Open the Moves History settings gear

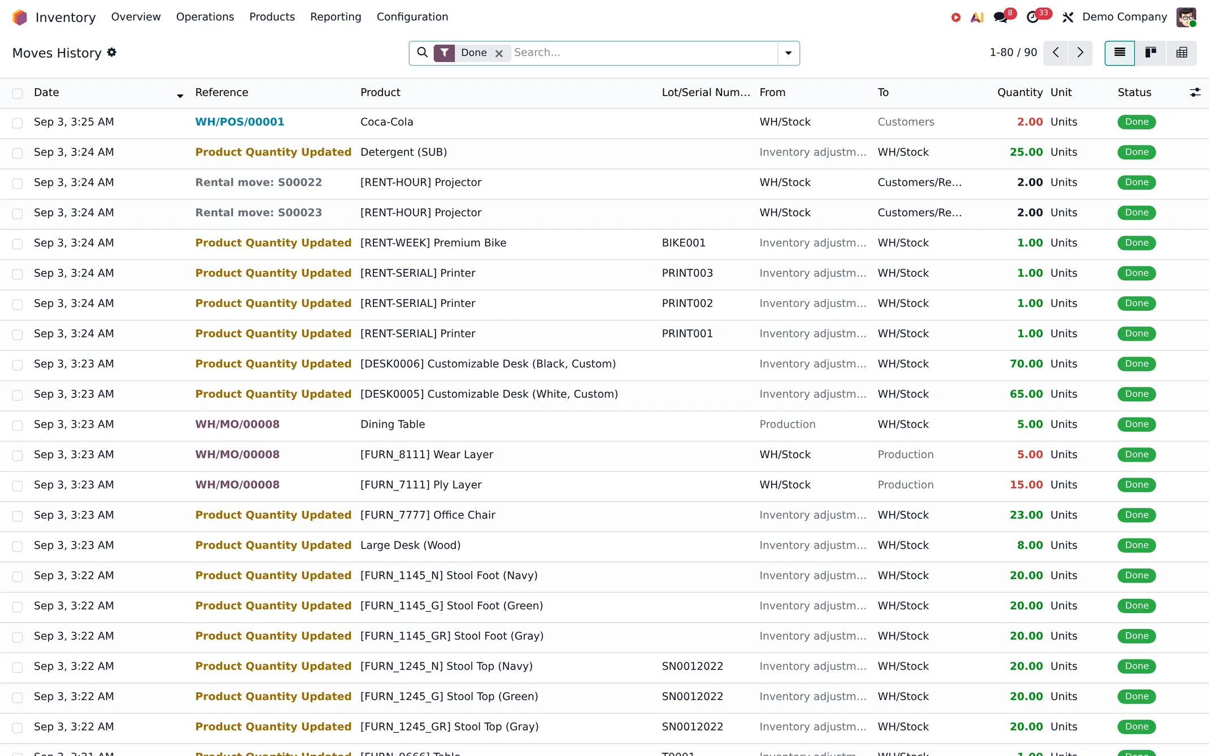click(x=112, y=52)
